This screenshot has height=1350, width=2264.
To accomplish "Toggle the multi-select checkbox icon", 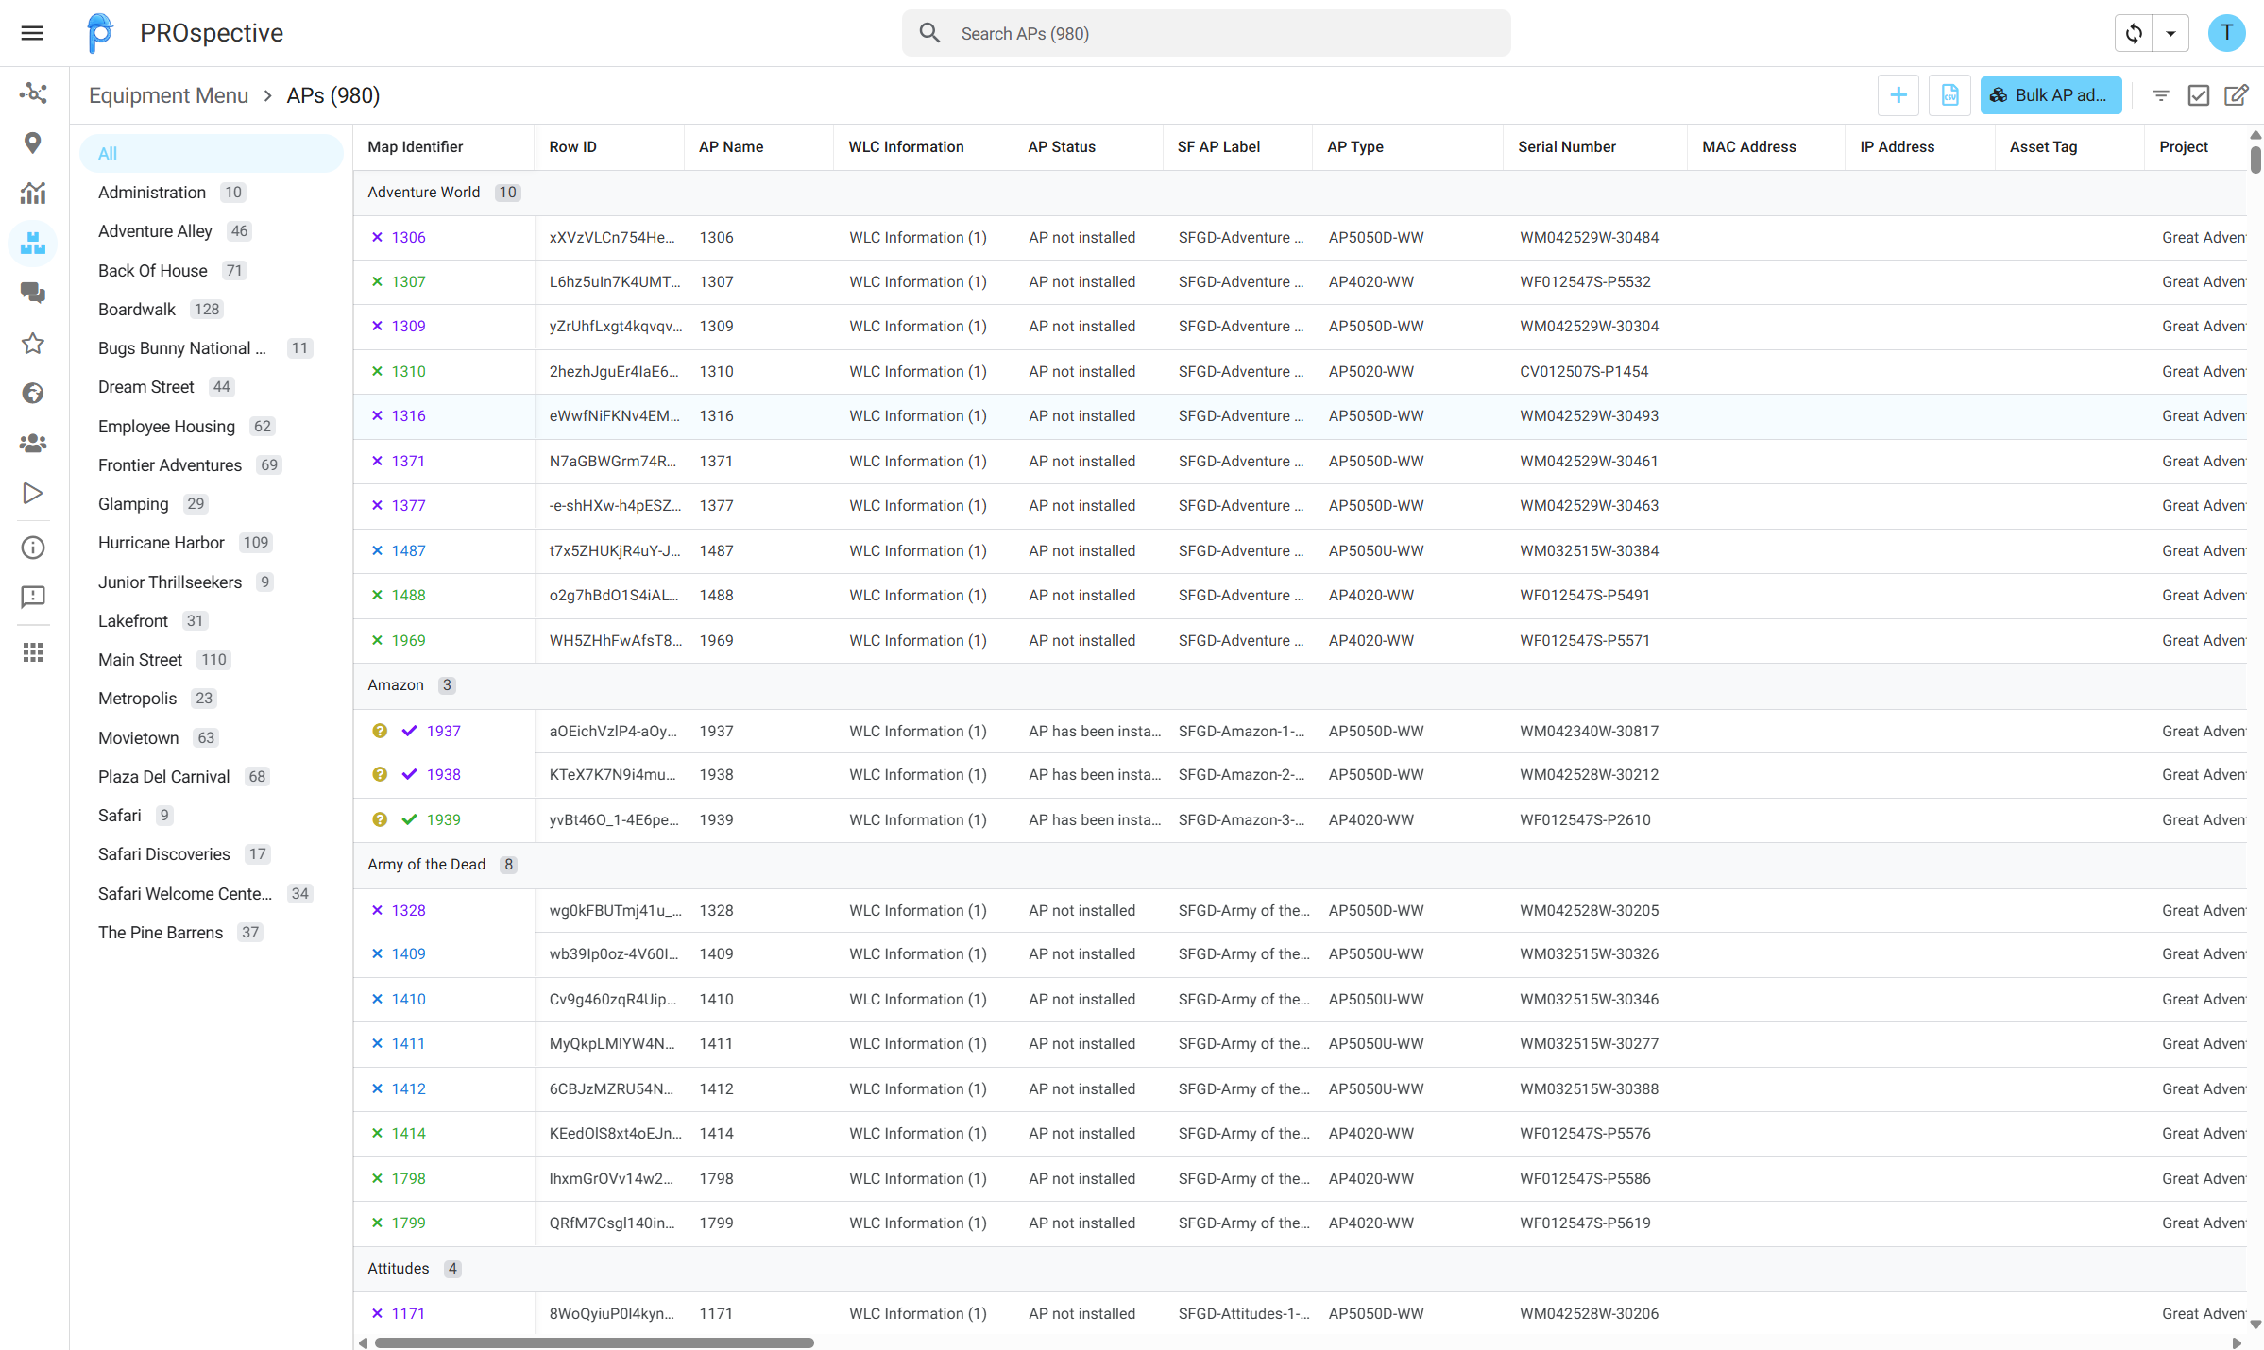I will click(2199, 95).
